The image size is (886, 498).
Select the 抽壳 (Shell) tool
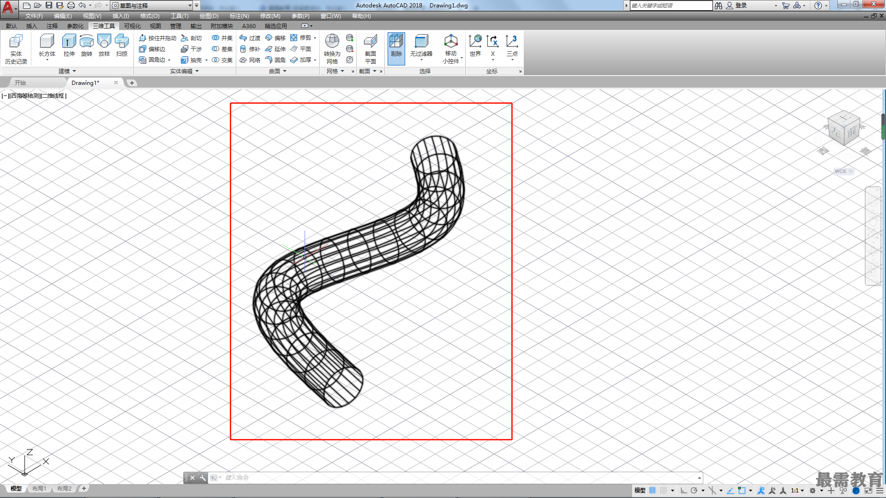192,60
